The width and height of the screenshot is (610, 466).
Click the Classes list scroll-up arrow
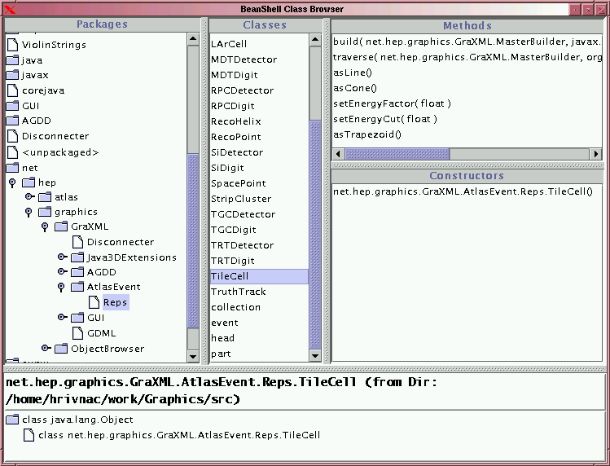315,39
